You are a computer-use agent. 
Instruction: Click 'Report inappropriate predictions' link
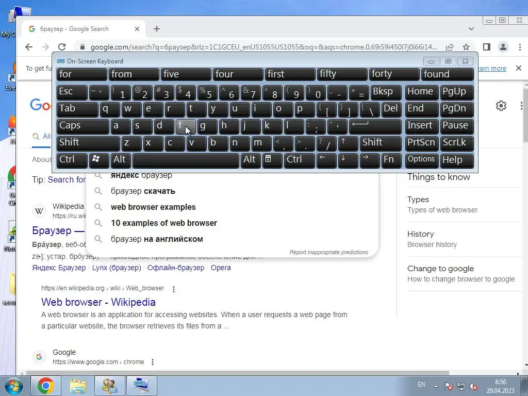click(x=328, y=252)
